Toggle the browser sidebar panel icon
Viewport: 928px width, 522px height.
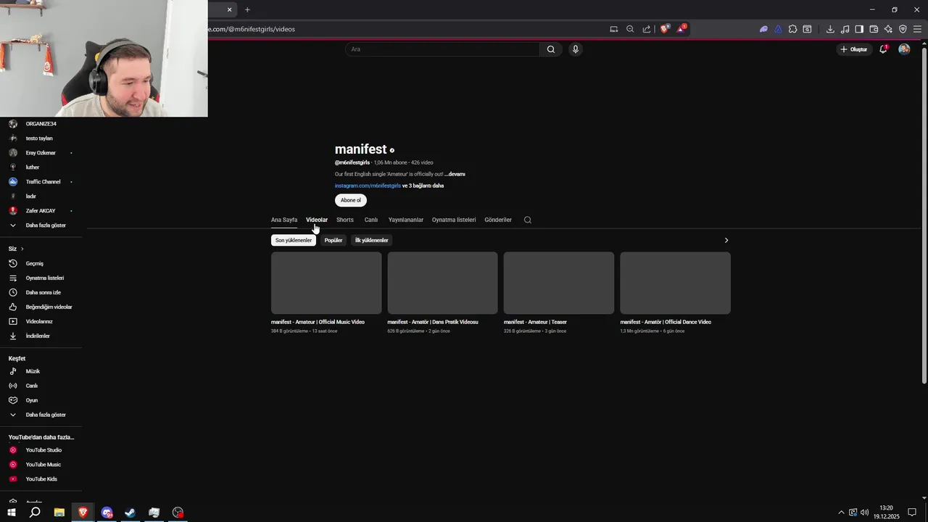point(859,29)
